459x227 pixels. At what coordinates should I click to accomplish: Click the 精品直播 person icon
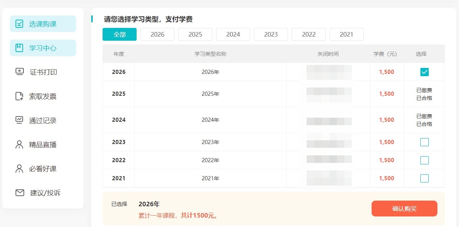pyautogui.click(x=19, y=144)
